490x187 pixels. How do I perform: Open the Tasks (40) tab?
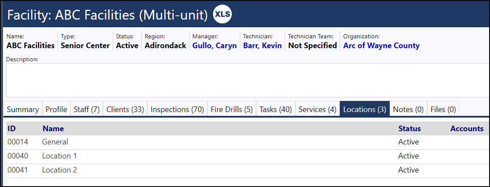(x=276, y=109)
